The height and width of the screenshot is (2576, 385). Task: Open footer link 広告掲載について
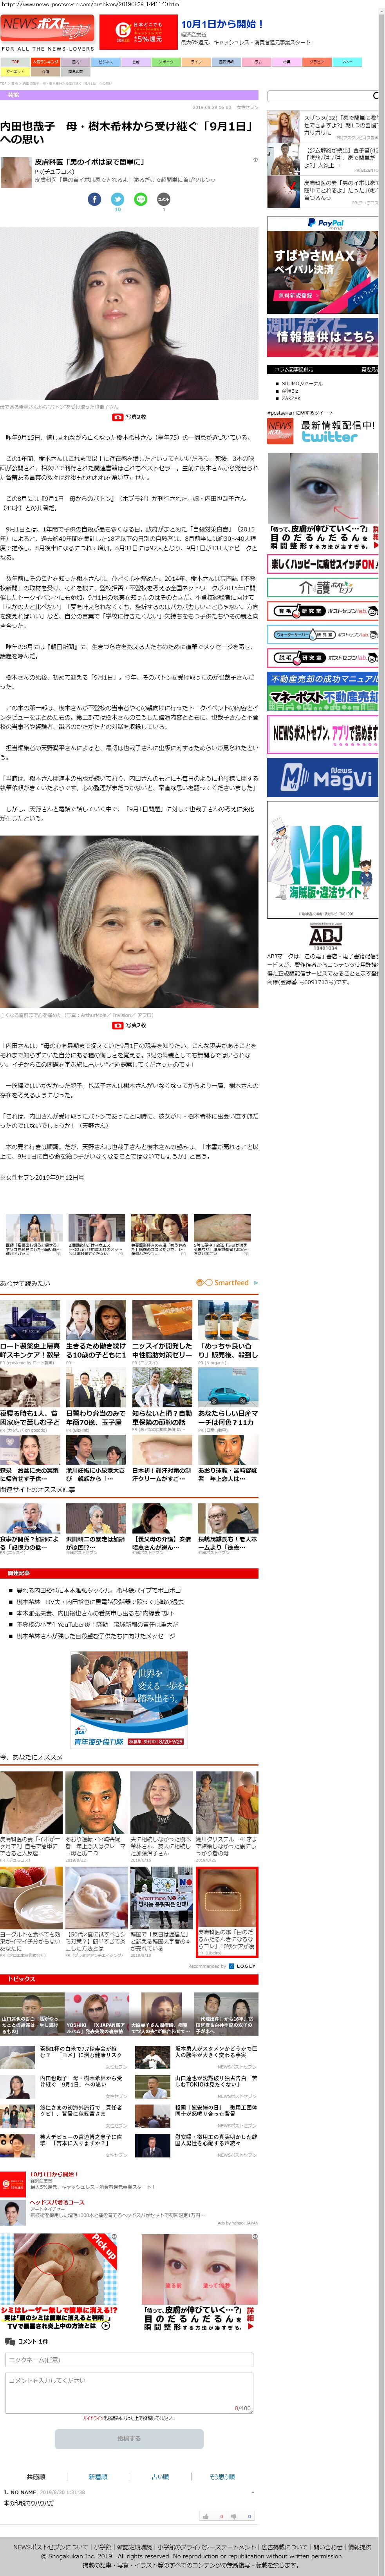coord(285,2547)
